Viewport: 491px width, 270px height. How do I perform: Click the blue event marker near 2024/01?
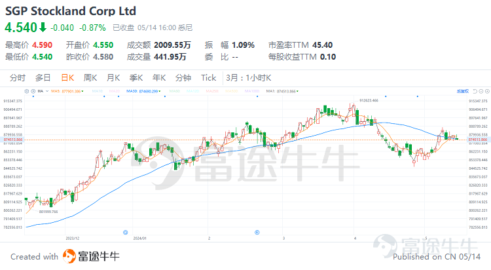[125, 233]
